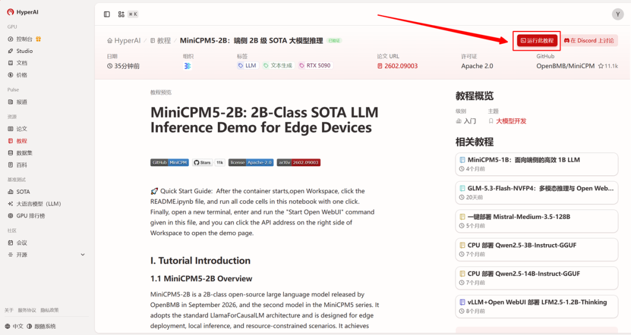Open related tutorial MiniCPM5-1B
Screen dimensions: 631x335
(536, 164)
